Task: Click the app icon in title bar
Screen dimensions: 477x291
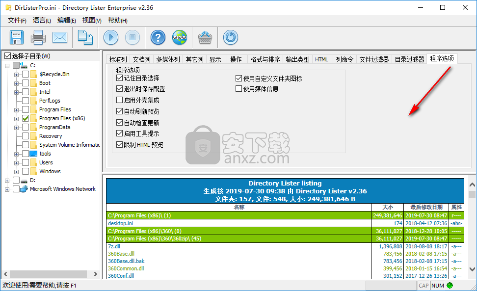Action: click(8, 7)
